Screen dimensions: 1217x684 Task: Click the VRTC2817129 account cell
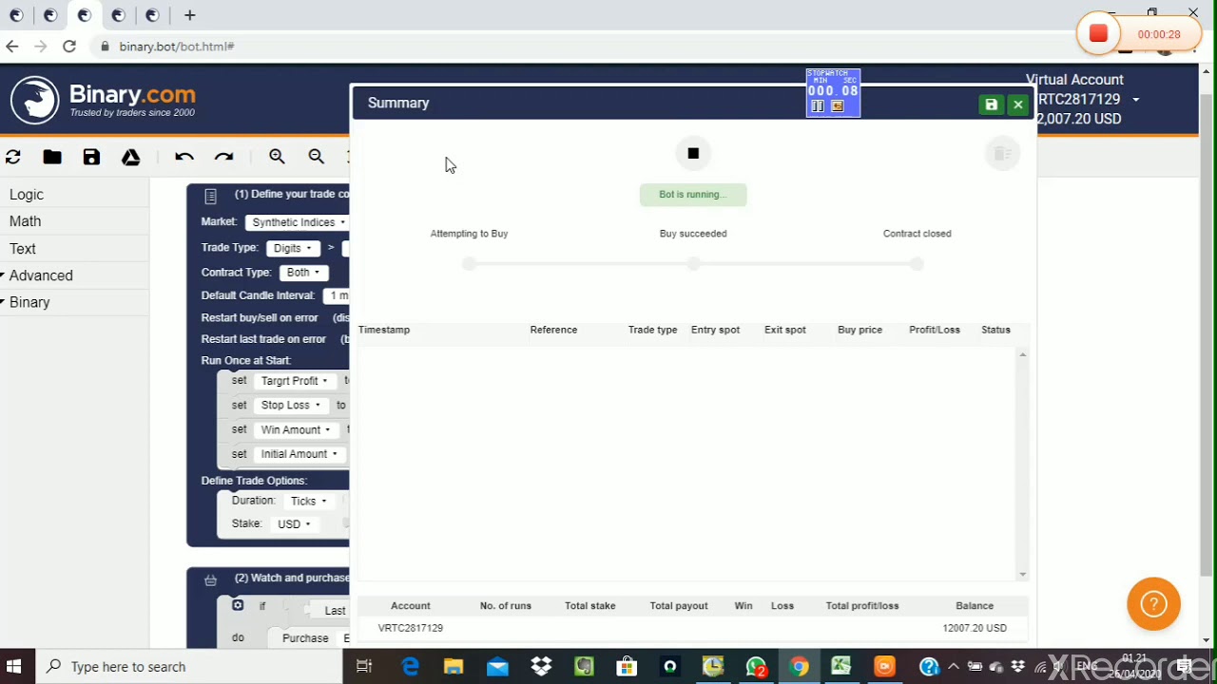point(411,628)
